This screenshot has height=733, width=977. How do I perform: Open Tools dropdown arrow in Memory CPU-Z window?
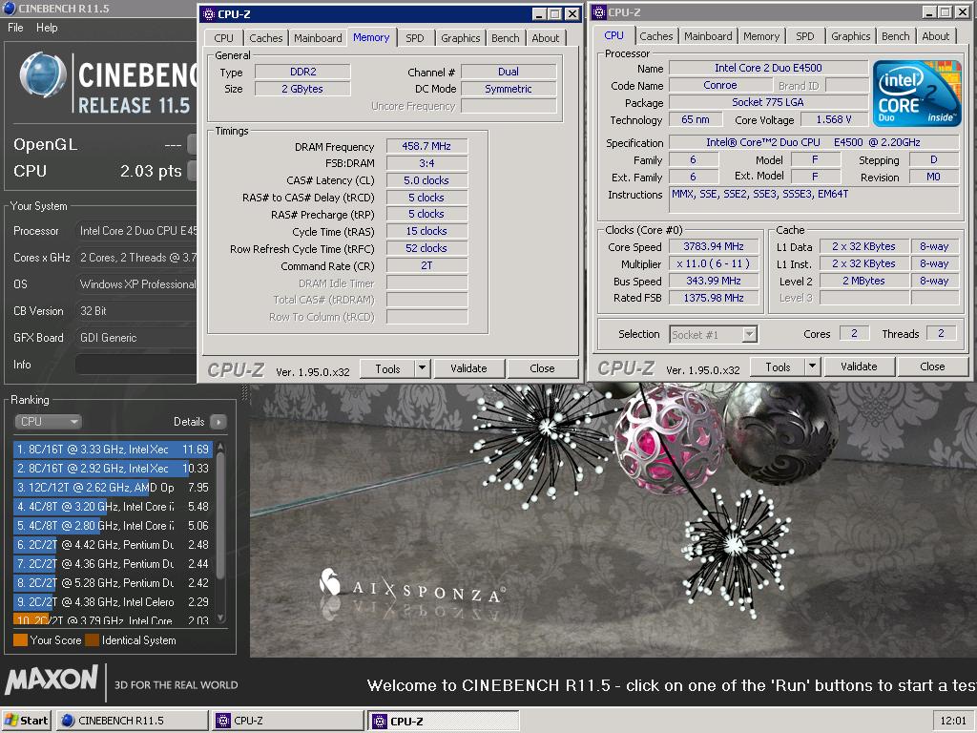(x=423, y=368)
